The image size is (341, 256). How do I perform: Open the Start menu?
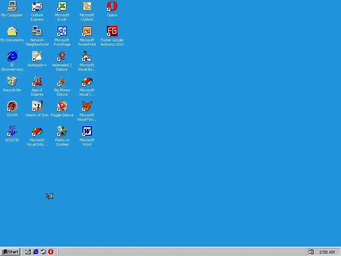(x=10, y=252)
